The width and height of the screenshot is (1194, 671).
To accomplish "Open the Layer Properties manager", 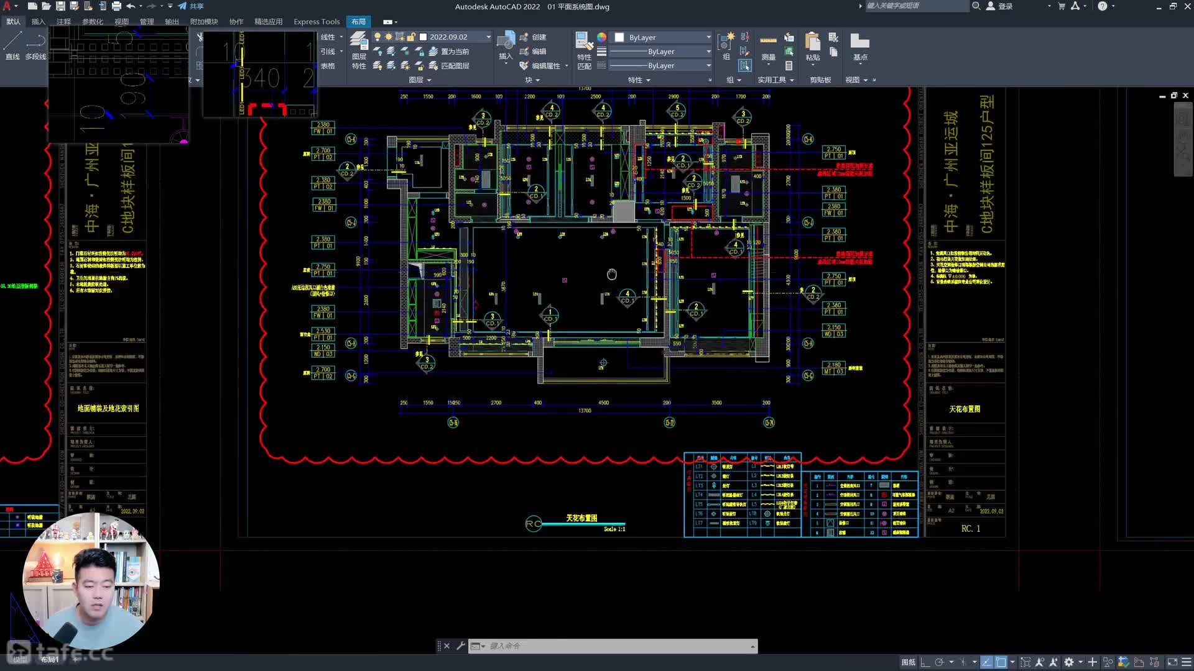I will (x=359, y=43).
